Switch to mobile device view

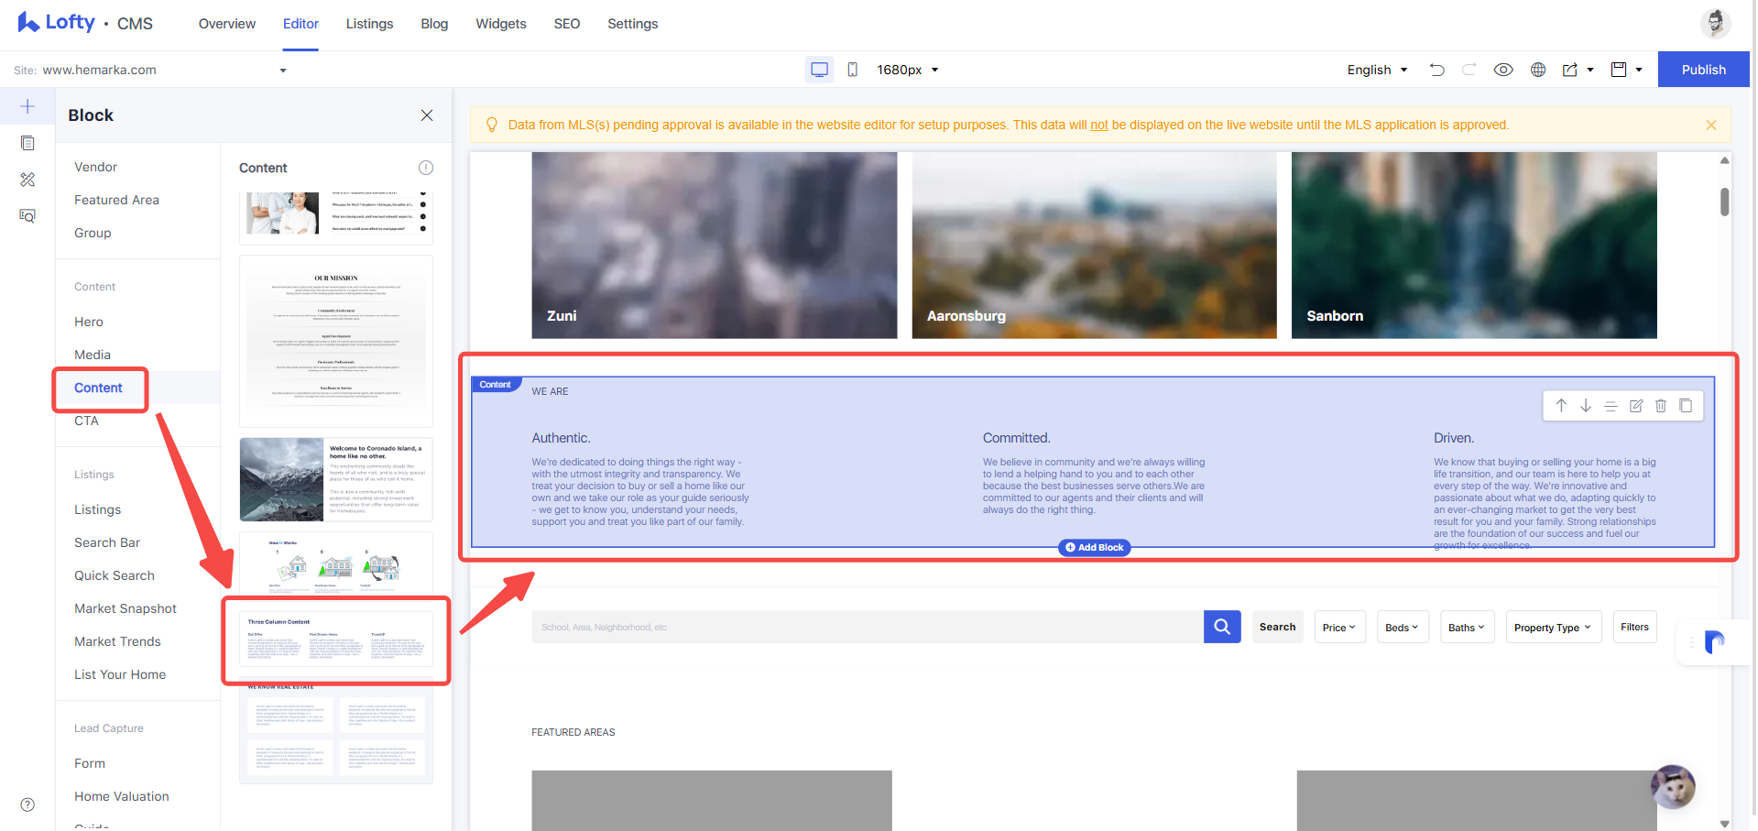(x=853, y=70)
